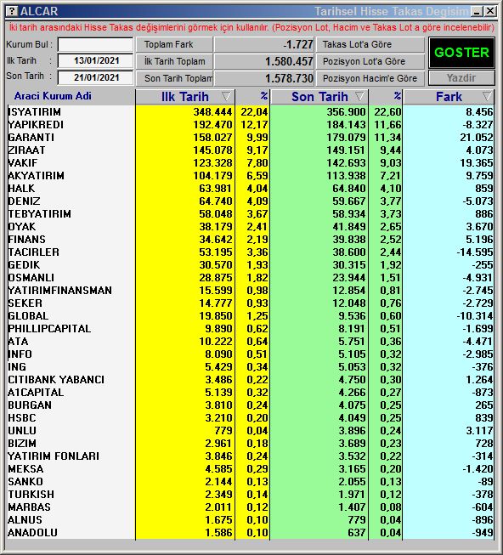Screen dimensions: 503x555
Task: Select the ISYATIRIM row
Action: 250,112
